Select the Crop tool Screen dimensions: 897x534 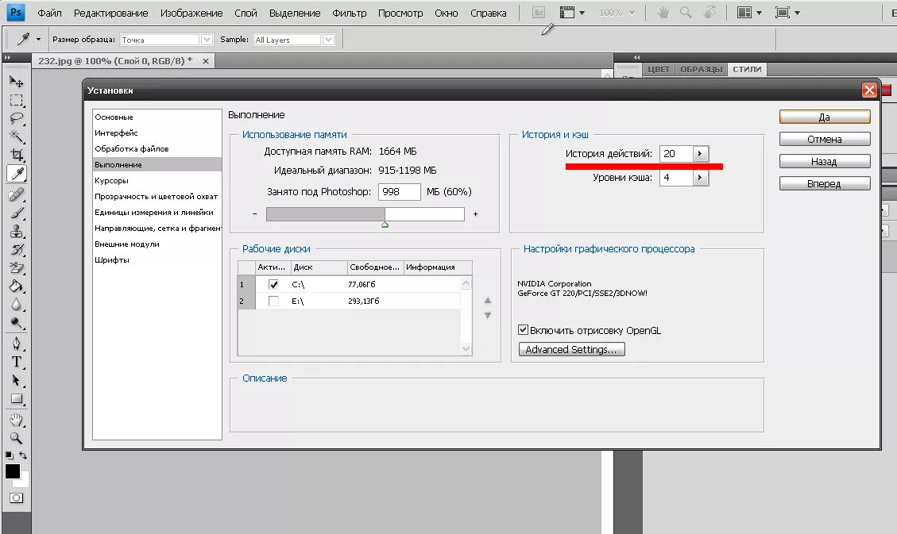tap(16, 155)
